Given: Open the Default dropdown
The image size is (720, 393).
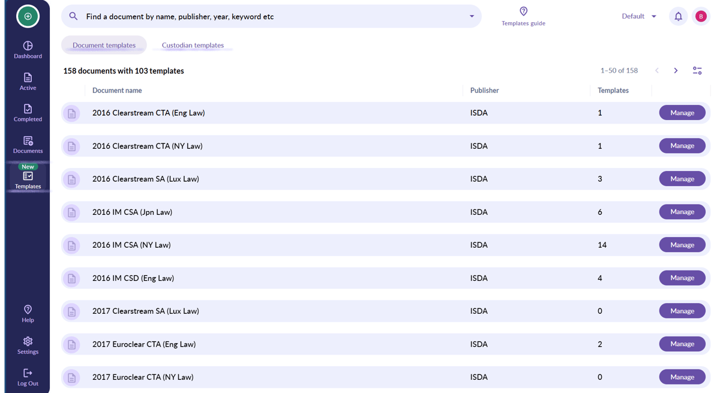Looking at the screenshot, I should (639, 16).
